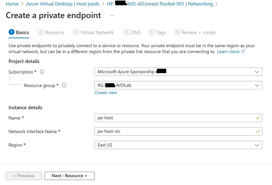Click the Subscription info icon
This screenshot has height=185, width=272.
tap(42, 72)
